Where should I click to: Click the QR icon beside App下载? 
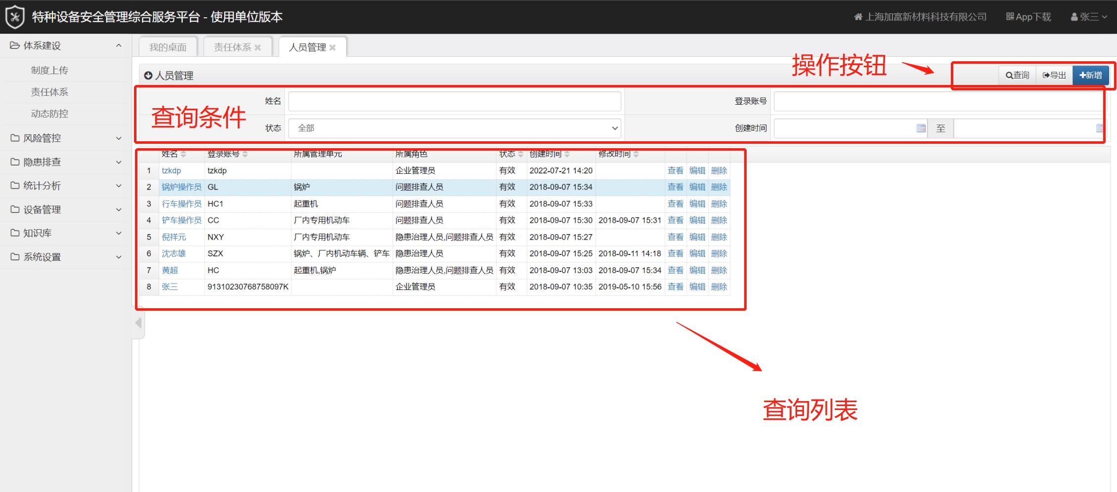pyautogui.click(x=1010, y=17)
